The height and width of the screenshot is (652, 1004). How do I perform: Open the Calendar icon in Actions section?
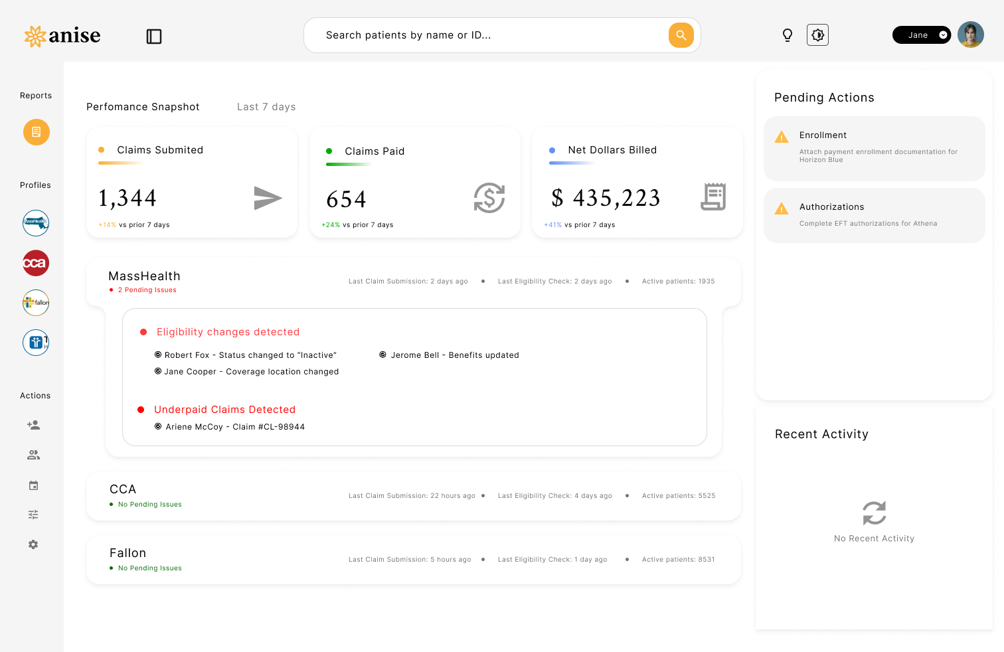click(x=33, y=485)
